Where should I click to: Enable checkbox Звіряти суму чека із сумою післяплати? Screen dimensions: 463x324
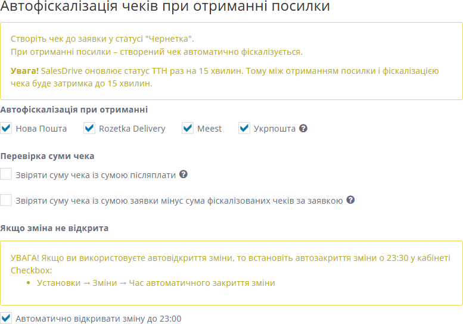point(7,175)
